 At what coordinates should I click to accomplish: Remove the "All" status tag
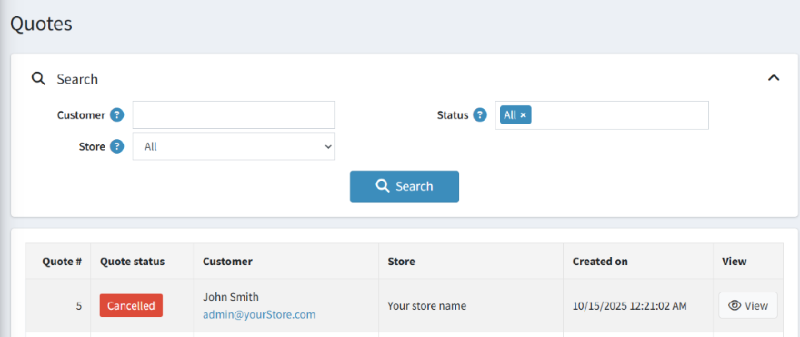523,115
